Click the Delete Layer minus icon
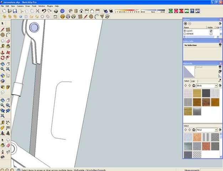 190,24
